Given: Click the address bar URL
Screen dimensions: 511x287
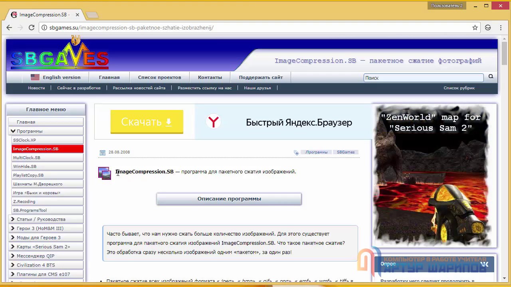Looking at the screenshot, I should 132,28.
